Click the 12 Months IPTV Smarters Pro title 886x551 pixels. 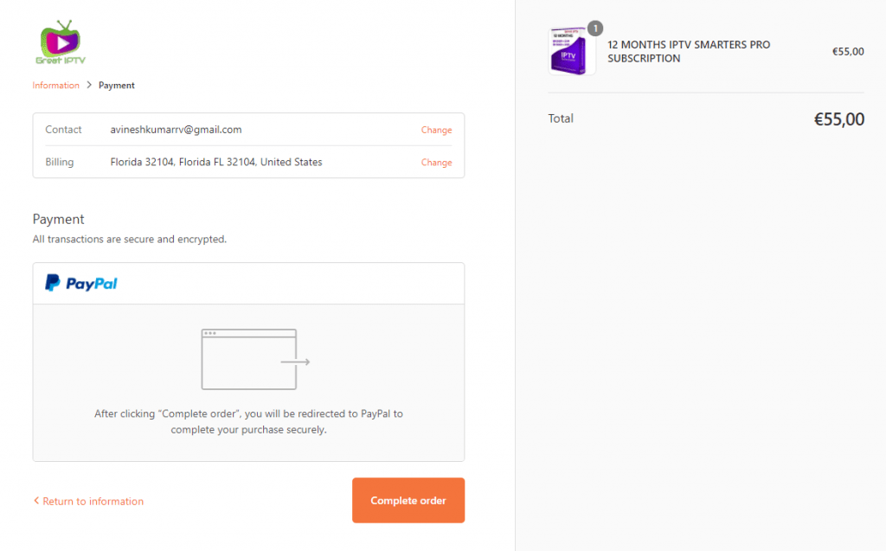(689, 51)
